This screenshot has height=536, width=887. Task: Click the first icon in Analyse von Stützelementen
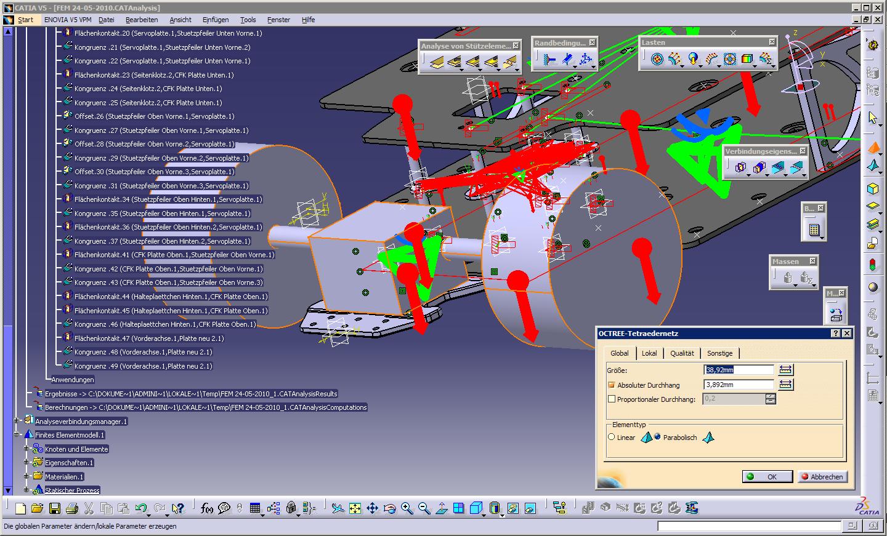click(435, 62)
